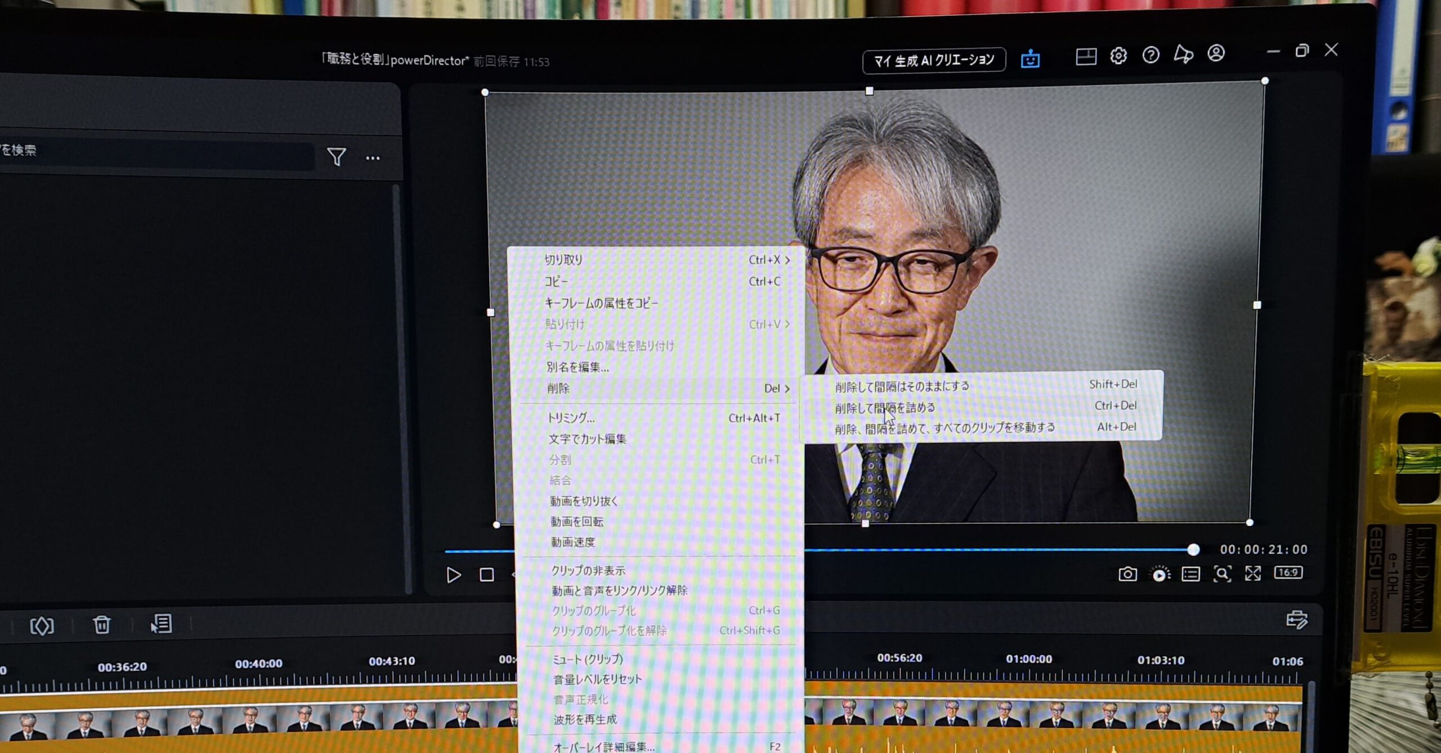Click the 00:40:00 mark on the timeline ruler
Viewport: 1441px width, 753px height.
tap(258, 664)
